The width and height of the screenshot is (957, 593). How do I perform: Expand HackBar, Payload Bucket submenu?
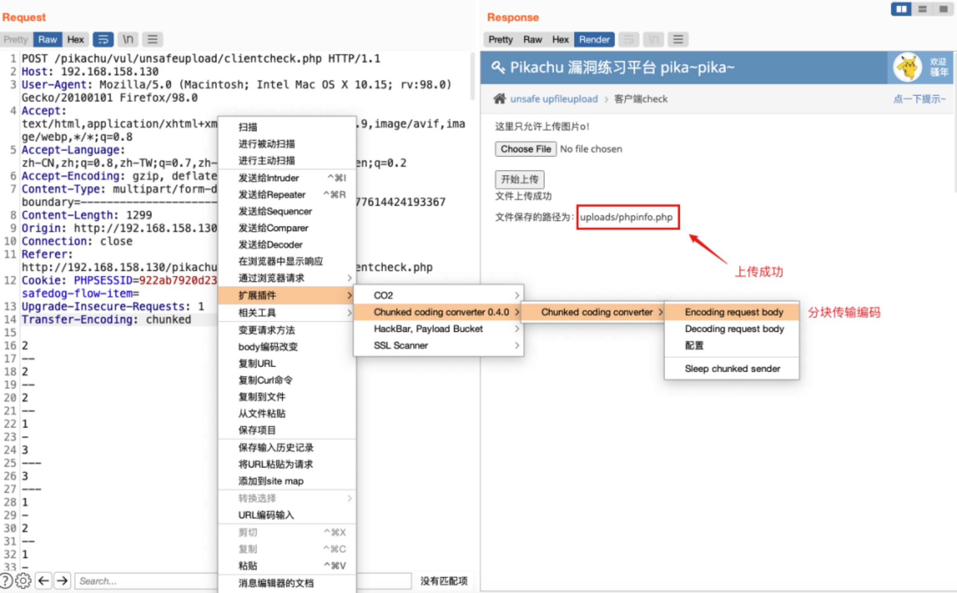point(439,329)
